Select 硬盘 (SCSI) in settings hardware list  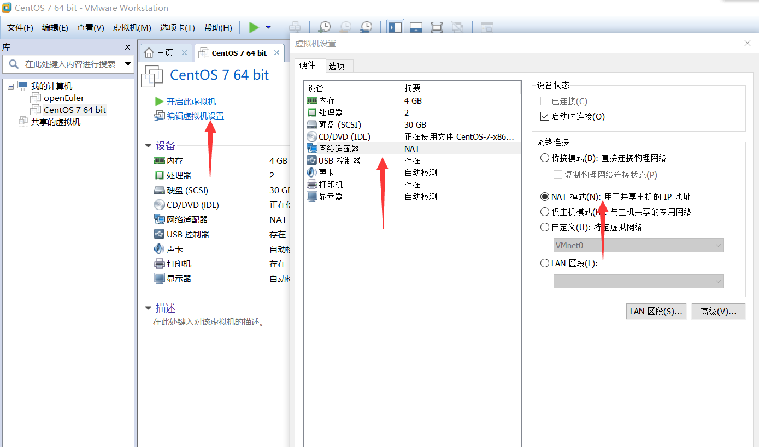tap(412, 124)
